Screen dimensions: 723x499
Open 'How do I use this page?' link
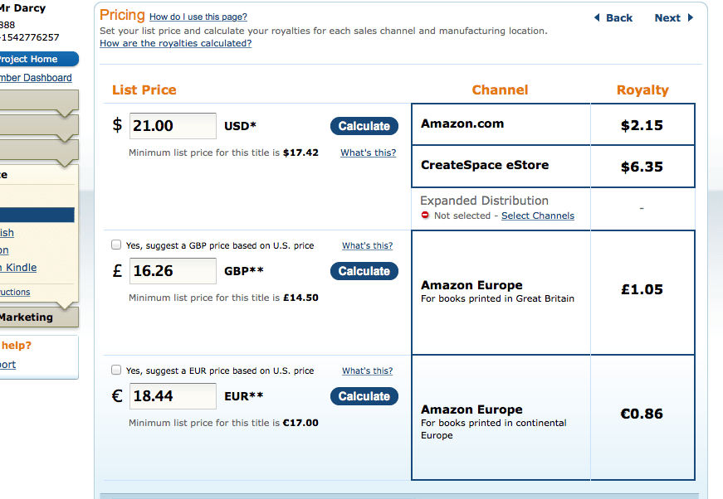198,17
